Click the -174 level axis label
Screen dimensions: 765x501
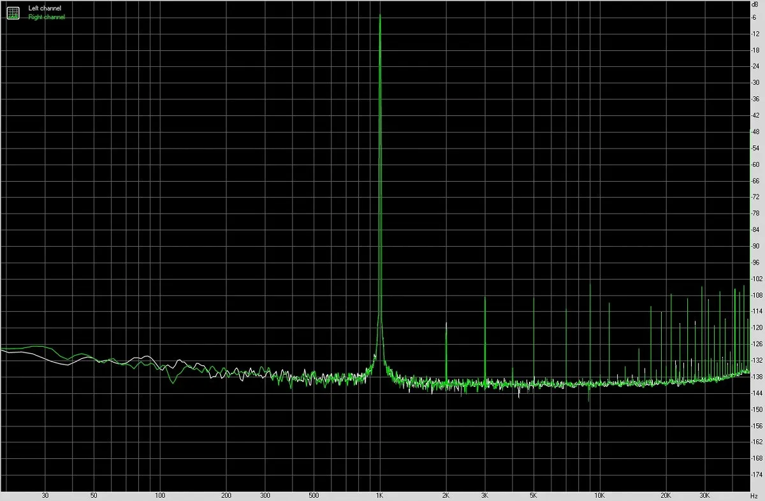point(757,476)
